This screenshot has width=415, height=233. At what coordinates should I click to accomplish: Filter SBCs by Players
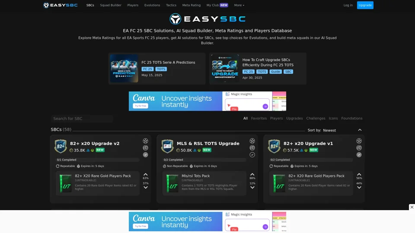click(276, 118)
